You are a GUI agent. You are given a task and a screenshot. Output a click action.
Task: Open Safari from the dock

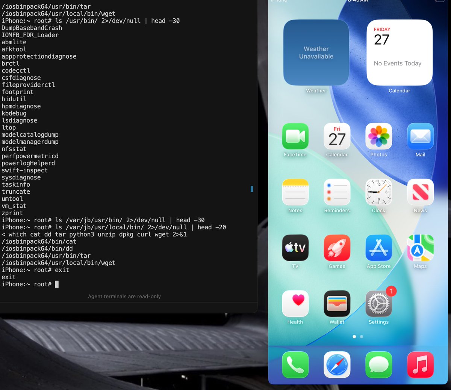tap(337, 365)
